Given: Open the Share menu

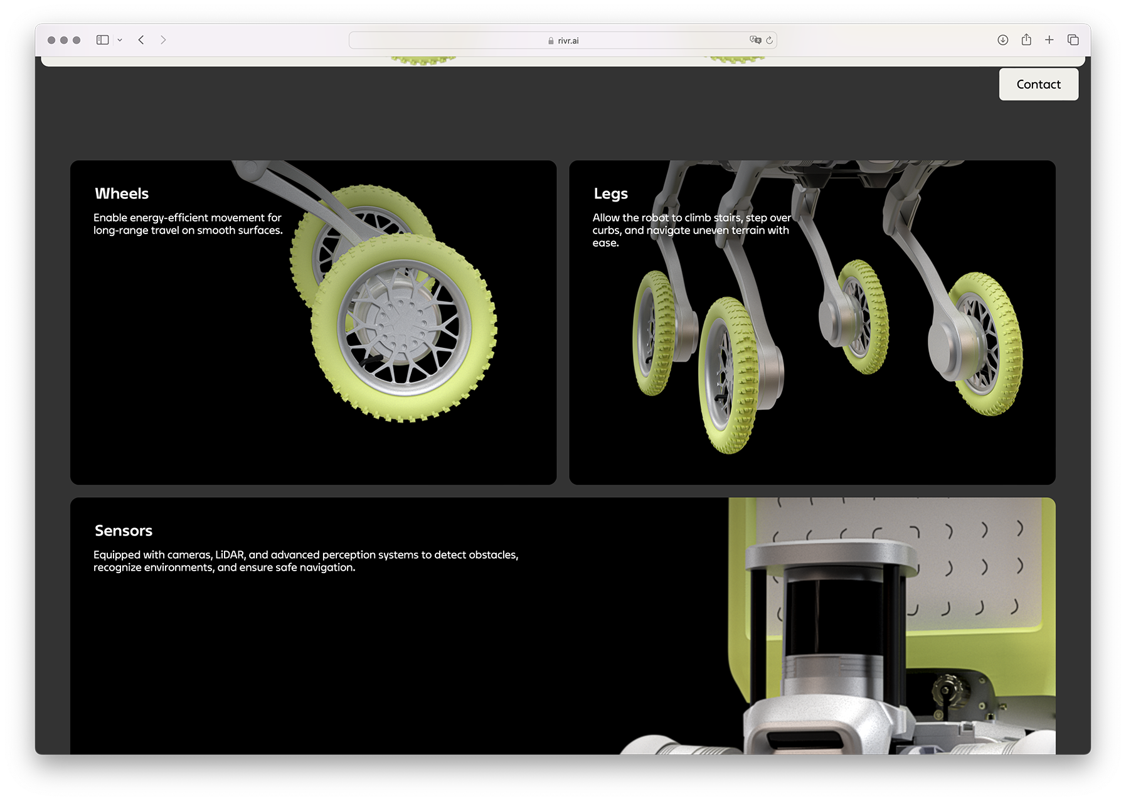Looking at the screenshot, I should click(1026, 40).
